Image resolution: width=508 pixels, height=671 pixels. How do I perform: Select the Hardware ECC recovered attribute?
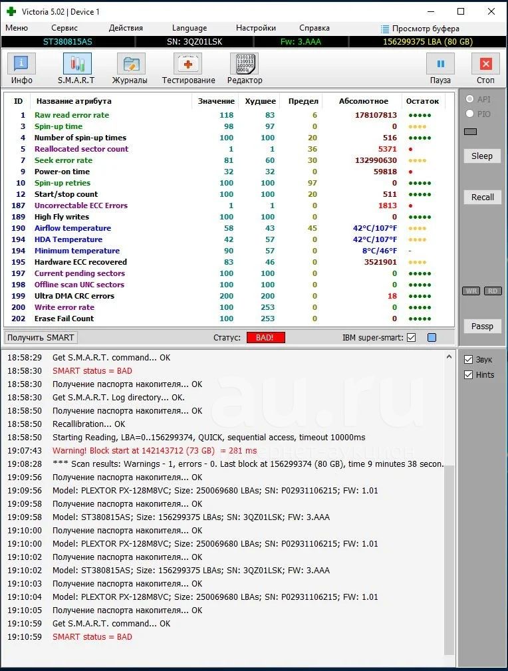click(80, 262)
